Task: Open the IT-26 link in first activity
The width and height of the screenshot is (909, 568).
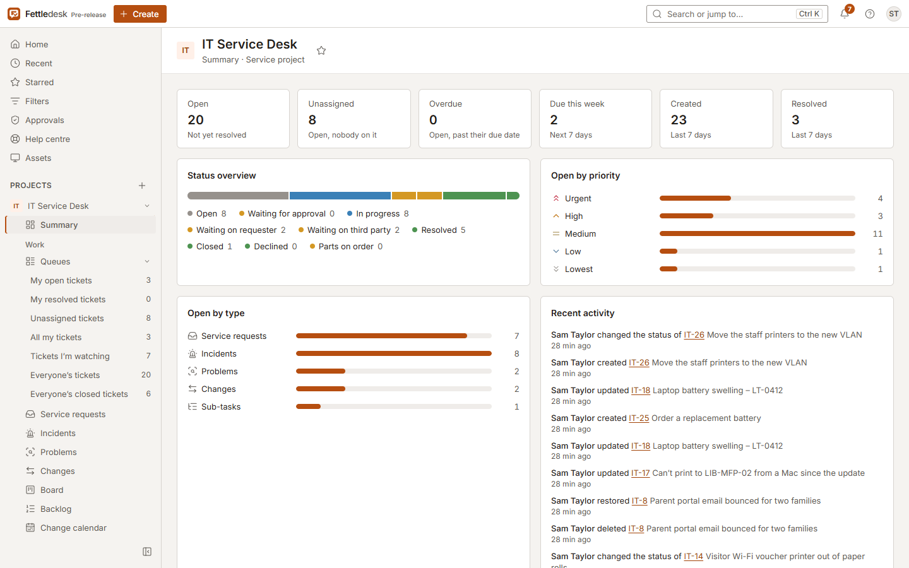Action: tap(694, 335)
